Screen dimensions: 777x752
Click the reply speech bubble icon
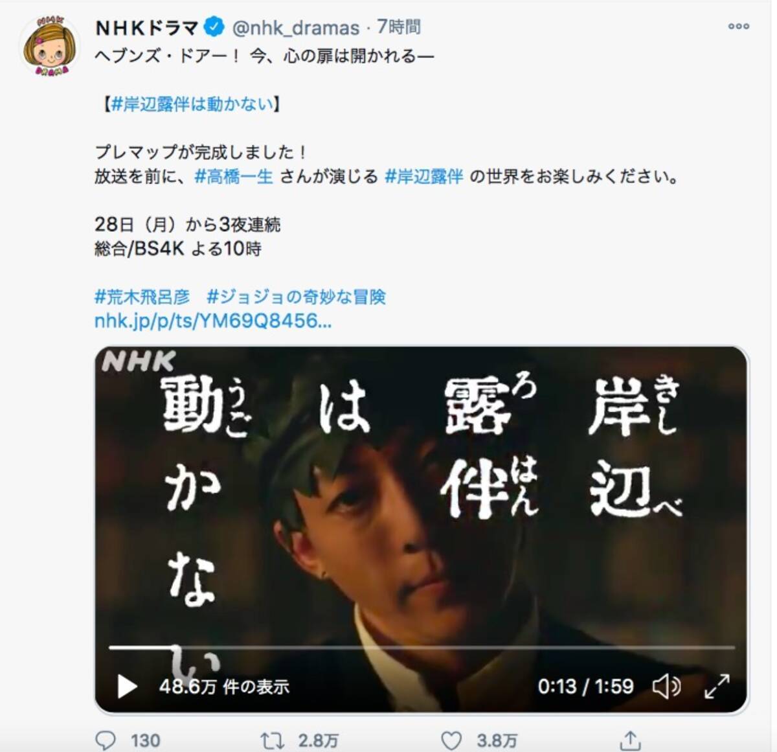coord(106,740)
